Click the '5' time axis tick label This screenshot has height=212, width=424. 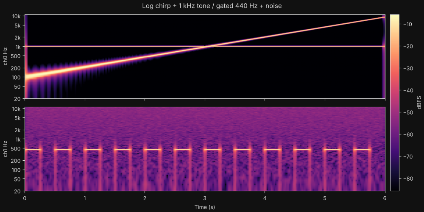coord(325,198)
